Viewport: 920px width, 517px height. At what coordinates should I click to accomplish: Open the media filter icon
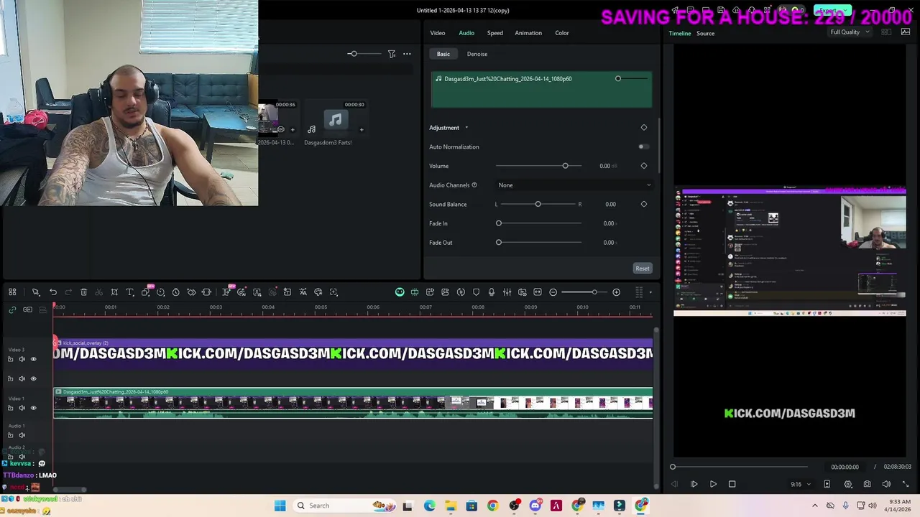pos(392,54)
